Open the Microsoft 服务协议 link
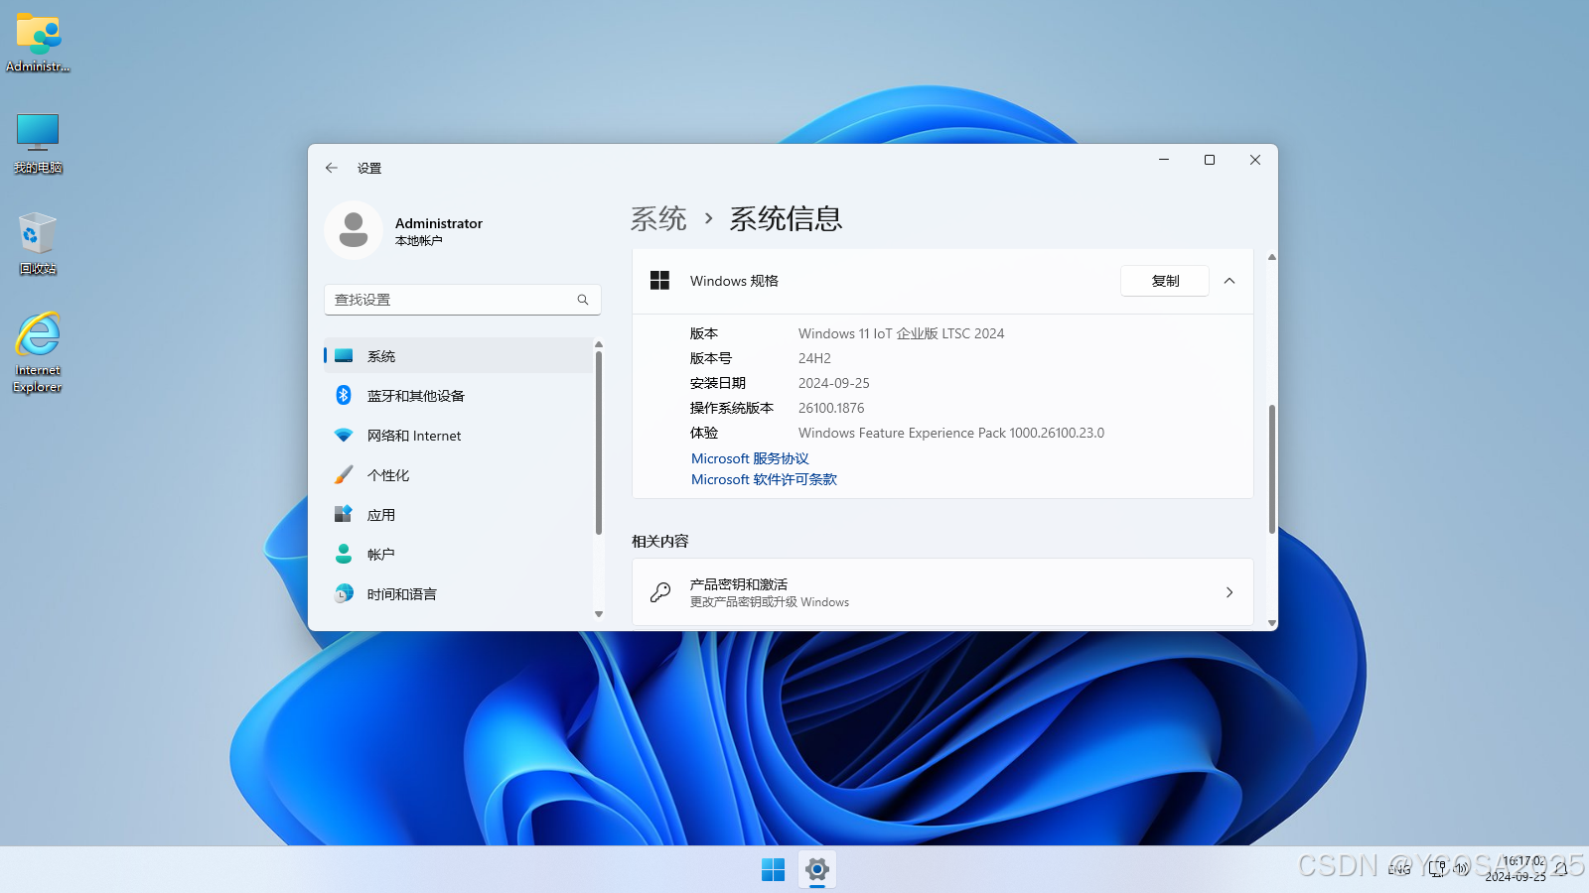 [x=750, y=458]
